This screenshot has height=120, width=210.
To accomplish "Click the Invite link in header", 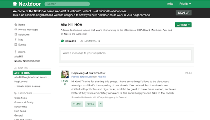I will (x=170, y=4).
